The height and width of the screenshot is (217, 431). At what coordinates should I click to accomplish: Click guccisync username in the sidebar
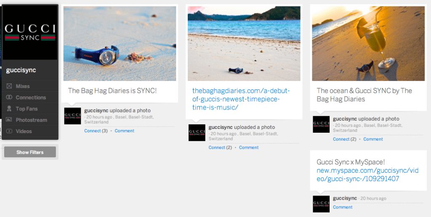pyautogui.click(x=21, y=70)
